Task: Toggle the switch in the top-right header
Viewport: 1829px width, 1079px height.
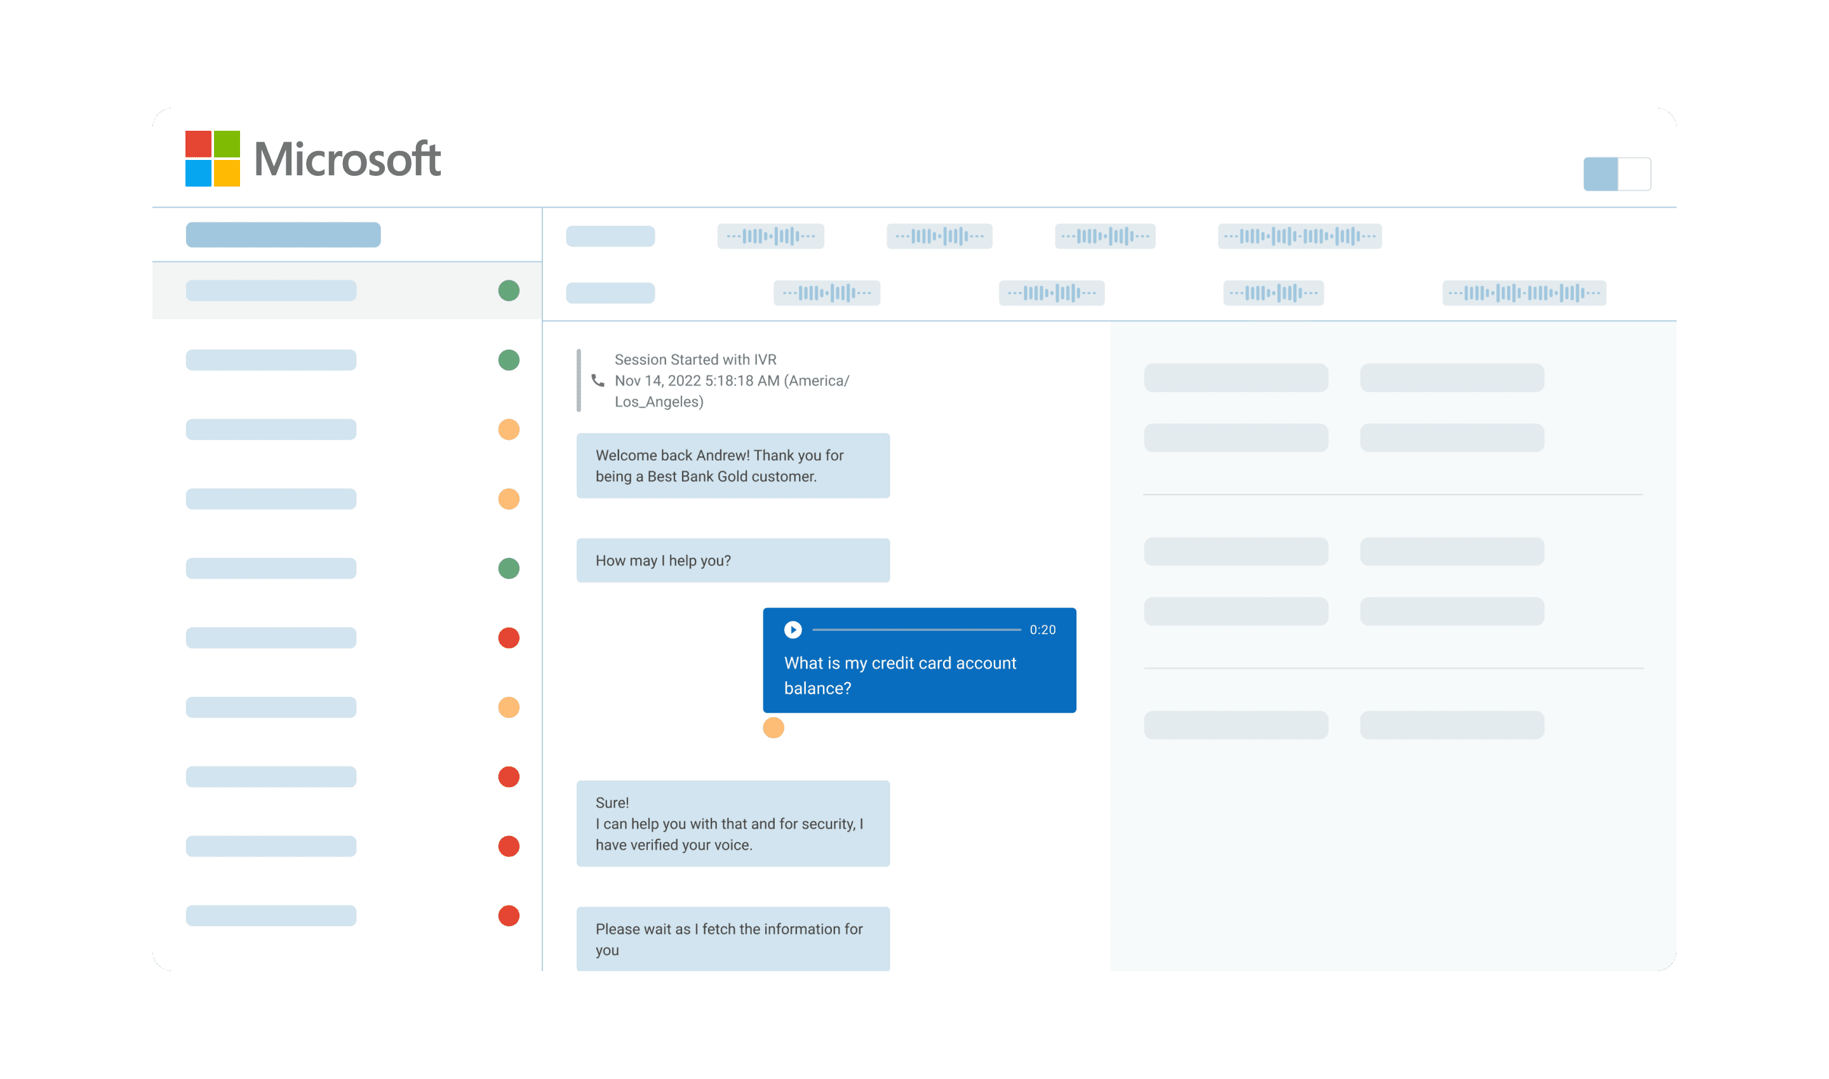Action: 1616,174
